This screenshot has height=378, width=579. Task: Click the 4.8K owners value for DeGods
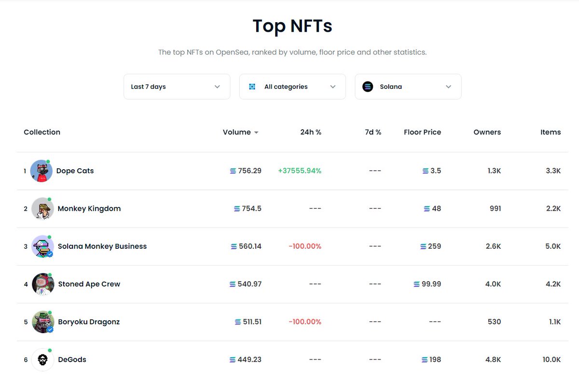point(493,360)
